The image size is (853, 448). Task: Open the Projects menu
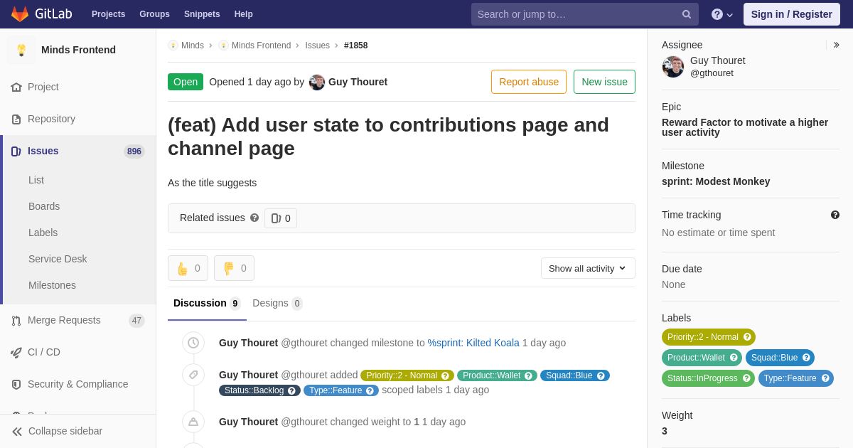pos(108,14)
